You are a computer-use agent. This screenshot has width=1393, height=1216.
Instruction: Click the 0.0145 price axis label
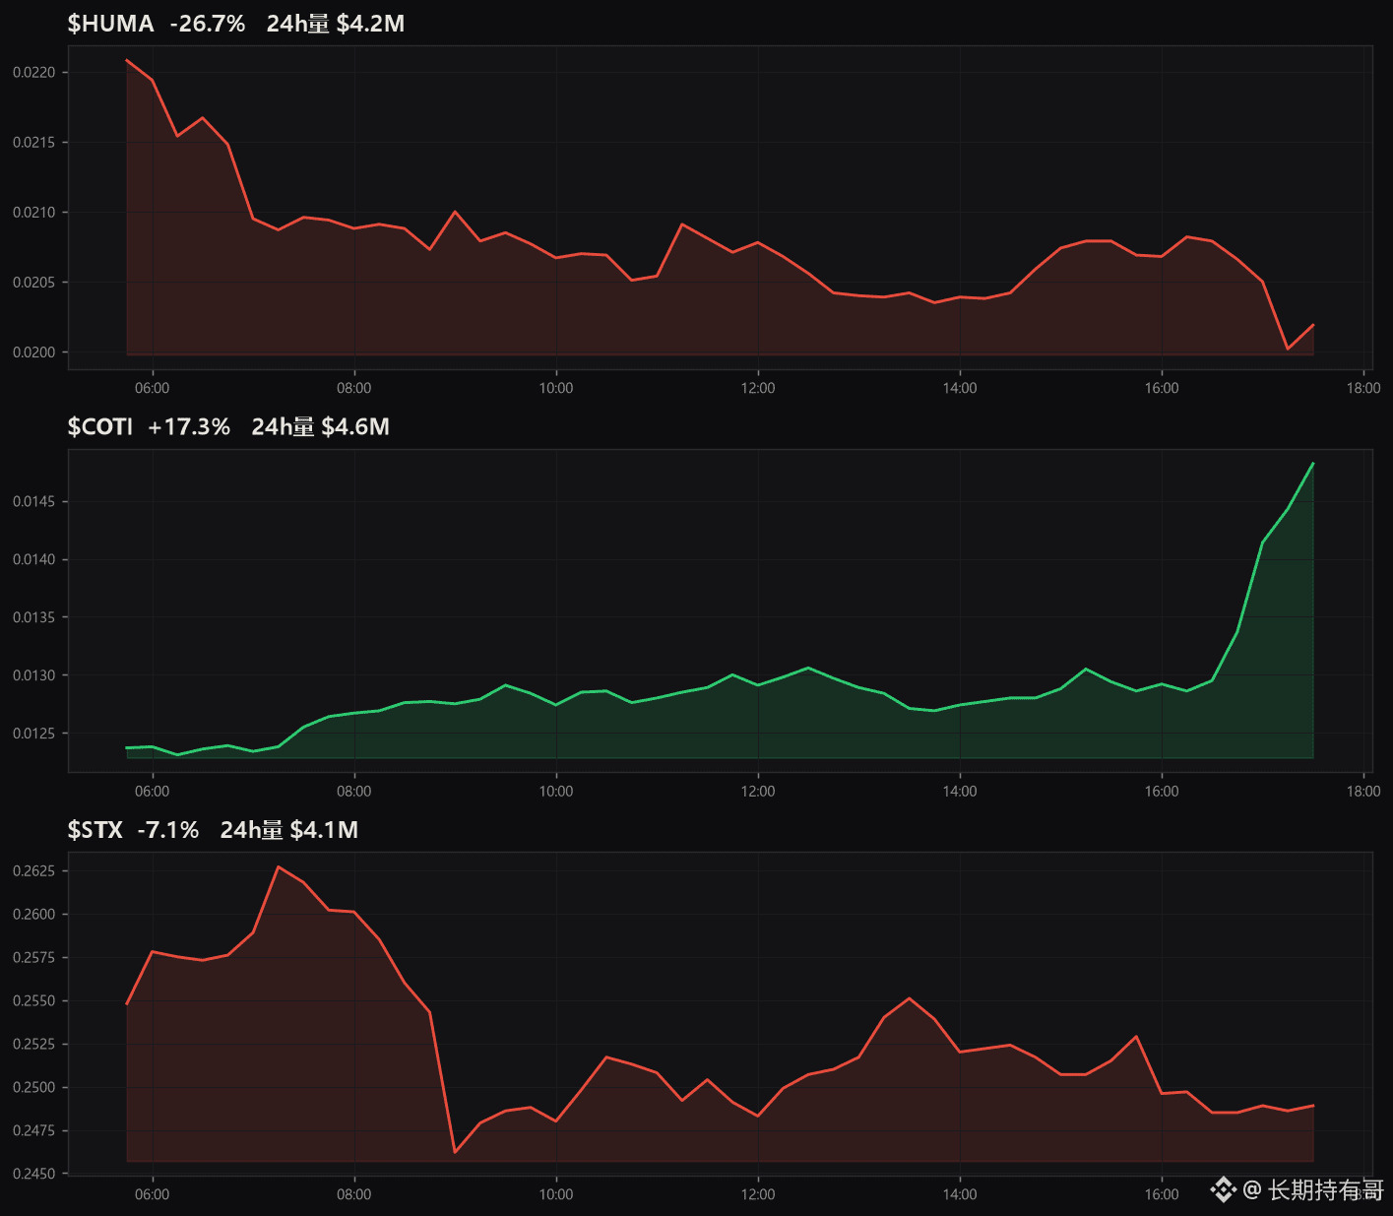tap(34, 502)
